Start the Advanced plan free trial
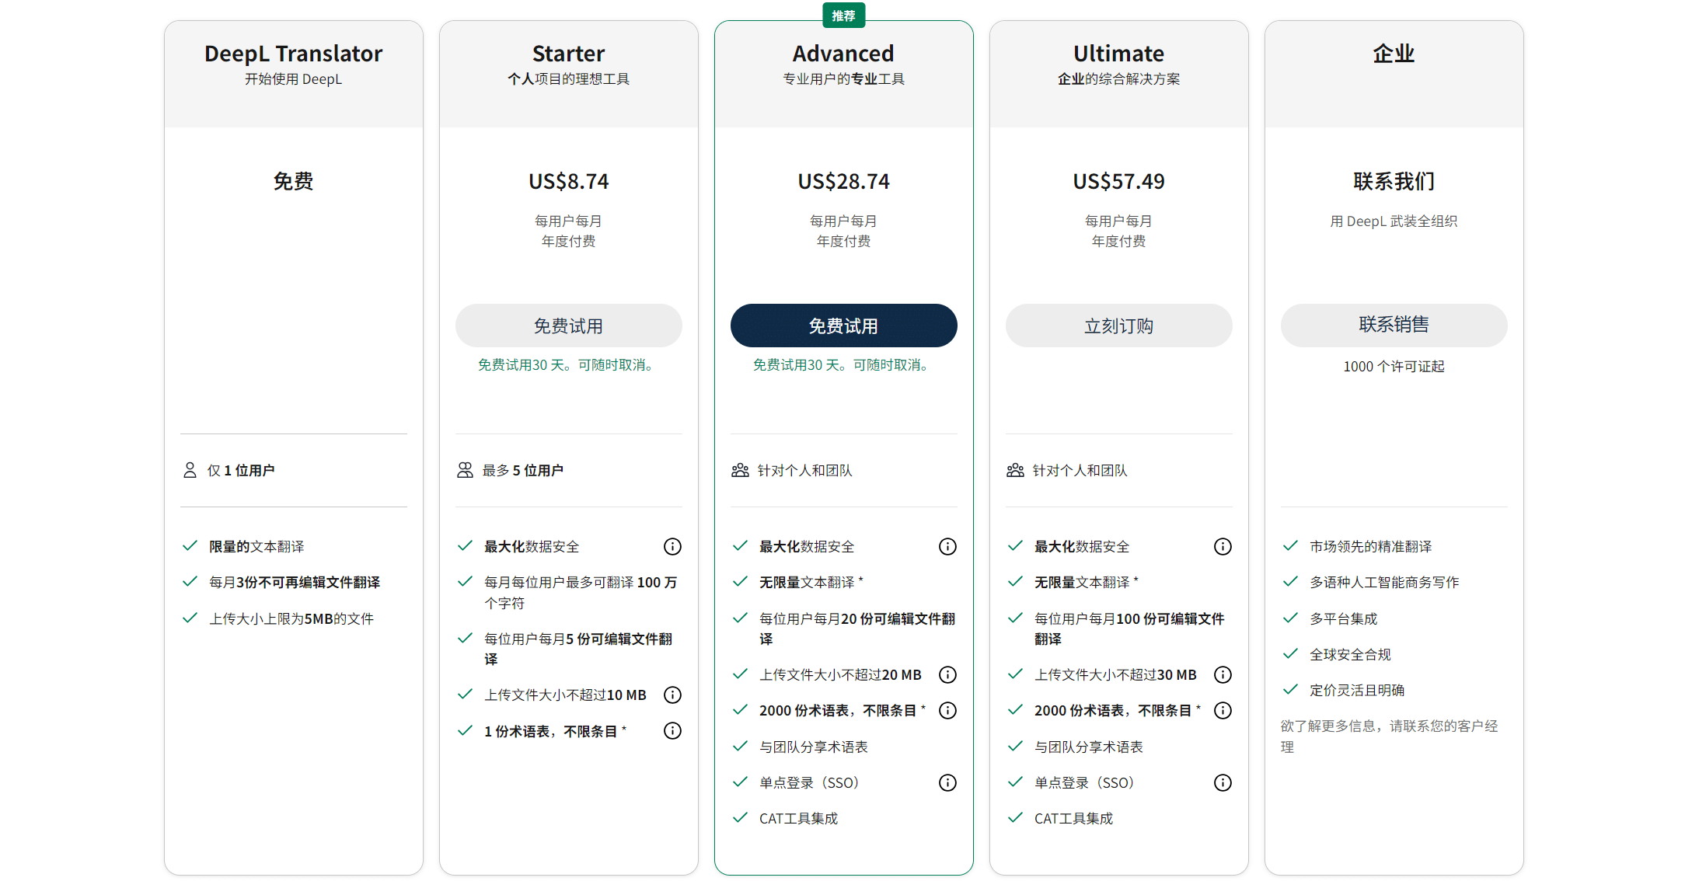1692x881 pixels. pos(843,326)
